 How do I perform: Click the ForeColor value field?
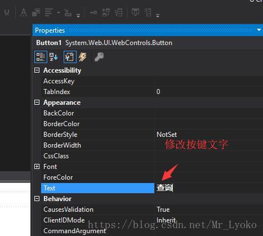click(x=209, y=177)
